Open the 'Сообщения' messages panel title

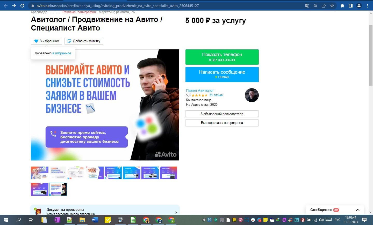tap(321, 210)
